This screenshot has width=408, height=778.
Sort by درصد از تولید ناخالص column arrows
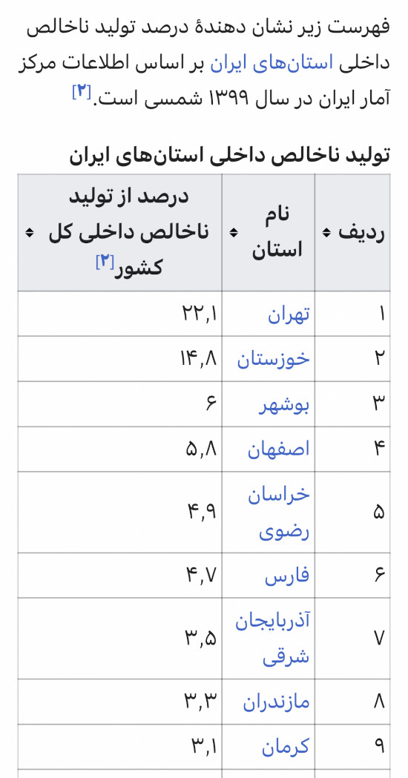pyautogui.click(x=29, y=232)
